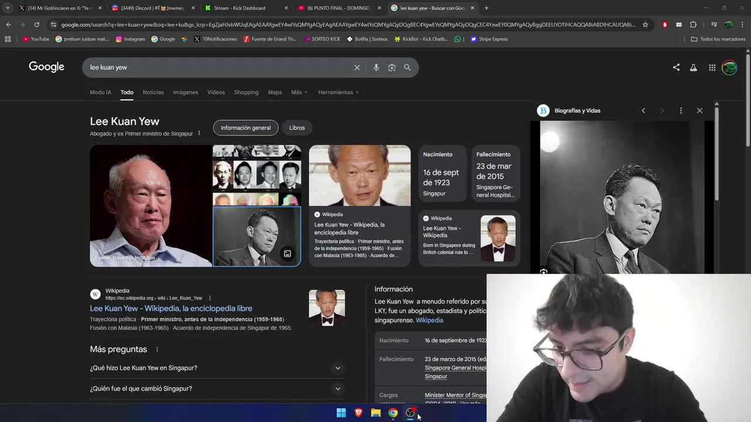Open the Spanish Wikipedia knowledge card
Viewport: 751px width, 422px height.
(x=360, y=206)
